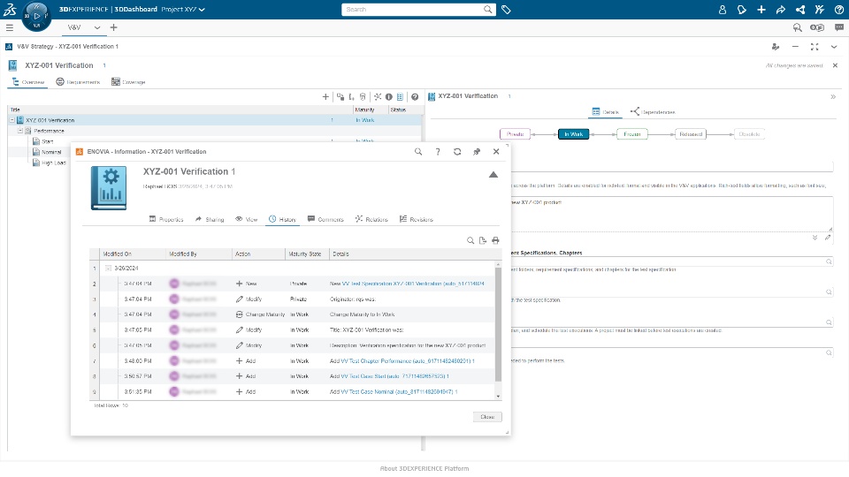849x477 pixels.
Task: Add a new dashboard tab with plus
Action: click(114, 27)
